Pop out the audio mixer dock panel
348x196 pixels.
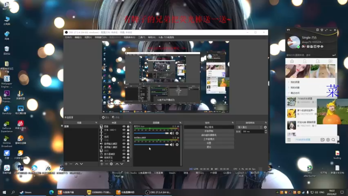coord(180,123)
